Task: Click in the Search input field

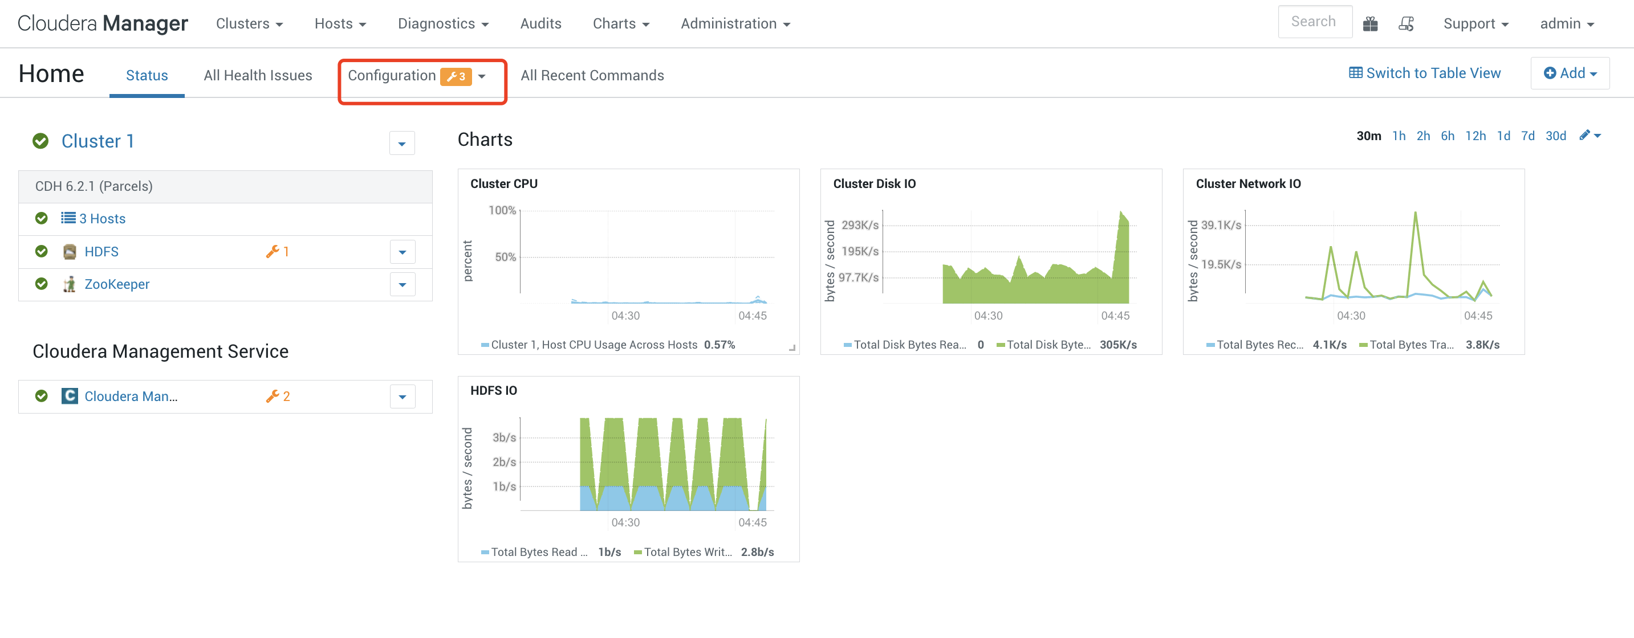Action: [1314, 22]
